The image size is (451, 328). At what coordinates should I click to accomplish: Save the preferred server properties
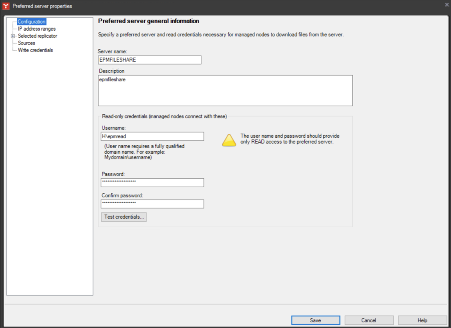pyautogui.click(x=315, y=320)
